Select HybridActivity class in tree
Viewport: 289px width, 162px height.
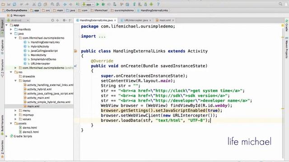[40, 46]
